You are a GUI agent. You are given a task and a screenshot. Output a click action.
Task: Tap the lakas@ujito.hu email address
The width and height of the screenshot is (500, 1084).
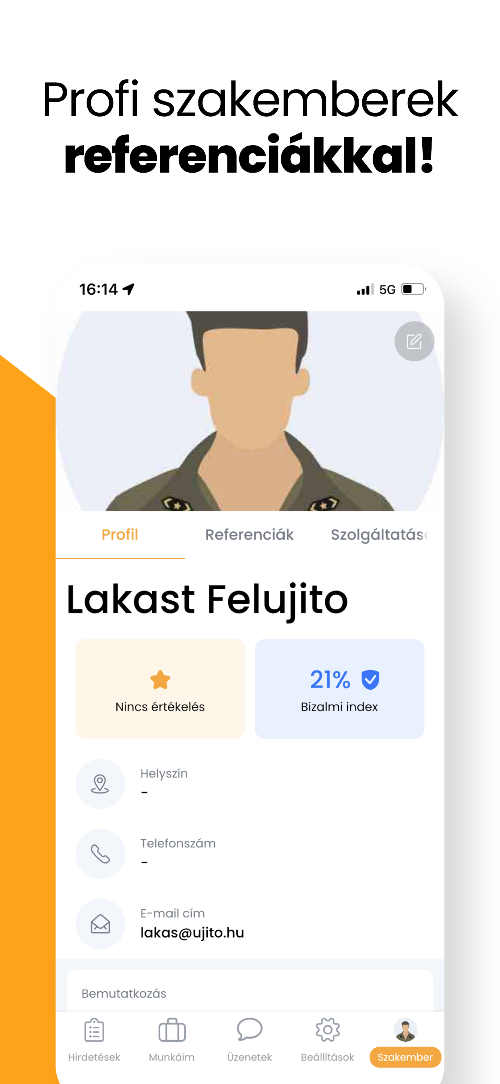(192, 932)
